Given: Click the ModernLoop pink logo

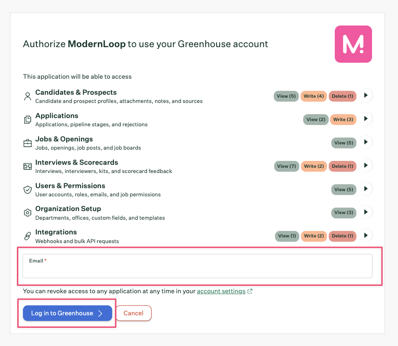Looking at the screenshot, I should (353, 44).
